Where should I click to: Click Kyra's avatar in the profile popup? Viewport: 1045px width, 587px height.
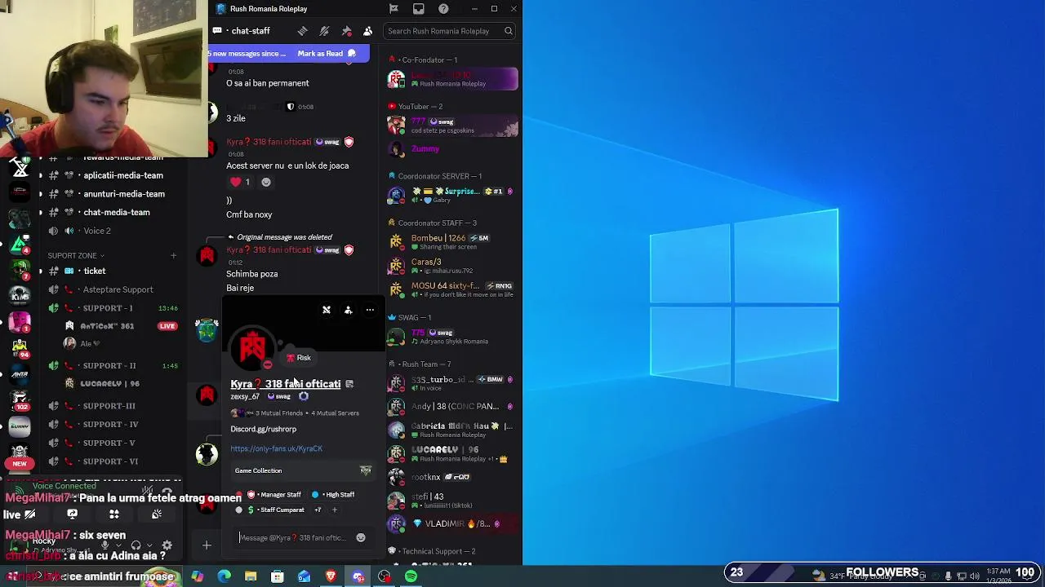pos(252,349)
